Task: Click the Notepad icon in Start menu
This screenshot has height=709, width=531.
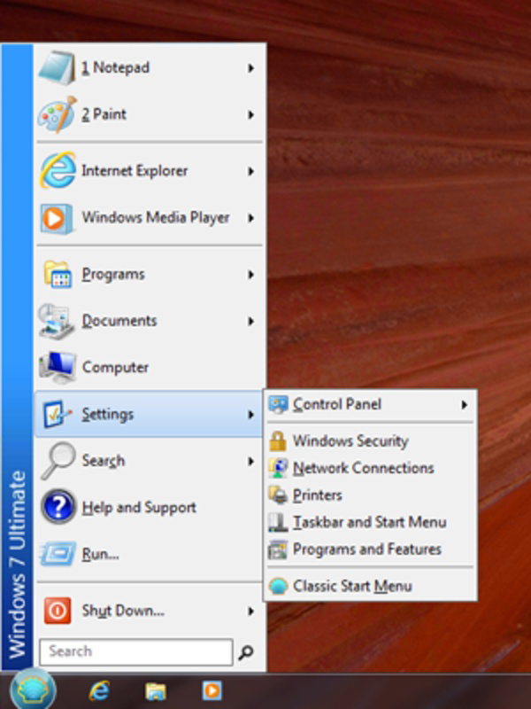Action: coord(57,68)
